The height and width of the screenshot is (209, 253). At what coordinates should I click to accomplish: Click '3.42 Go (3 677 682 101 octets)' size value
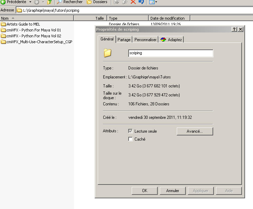[154, 86]
